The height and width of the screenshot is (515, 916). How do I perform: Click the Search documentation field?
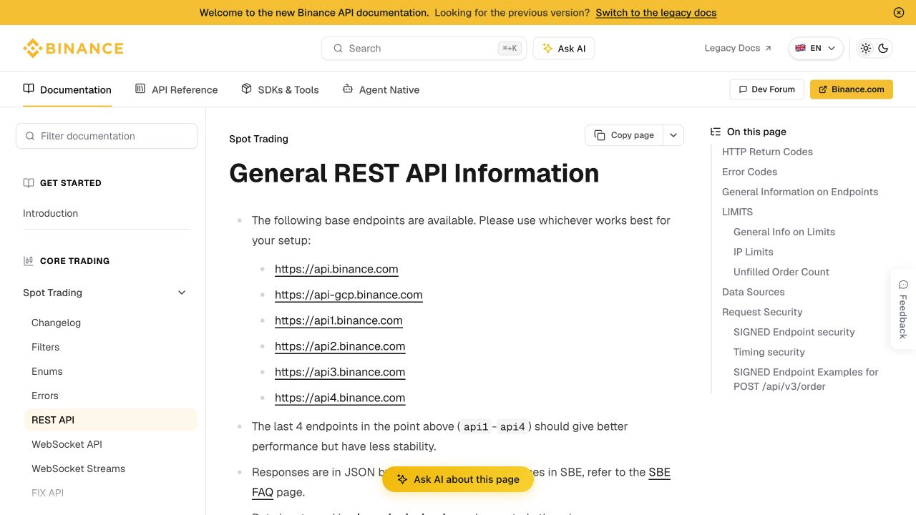coord(424,49)
